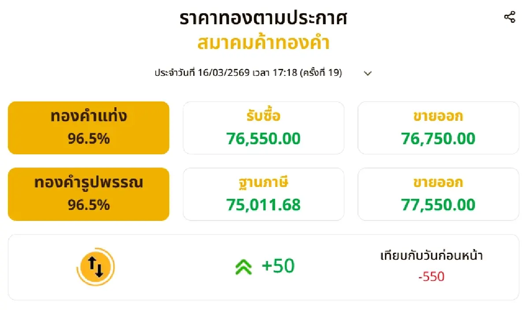Select the สมาคมค้าทองคำ heading

tap(264, 42)
